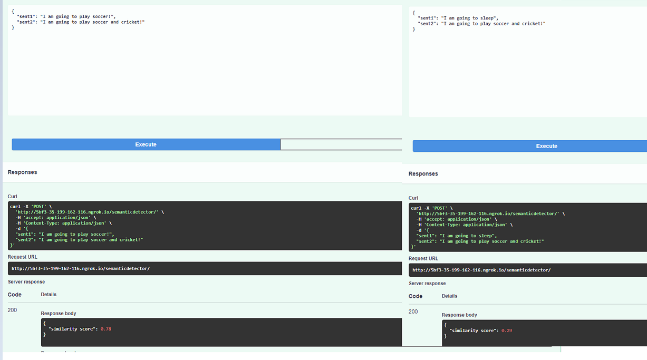Image resolution: width=647 pixels, height=360 pixels.
Task: Select left curl command code block
Action: 205,226
